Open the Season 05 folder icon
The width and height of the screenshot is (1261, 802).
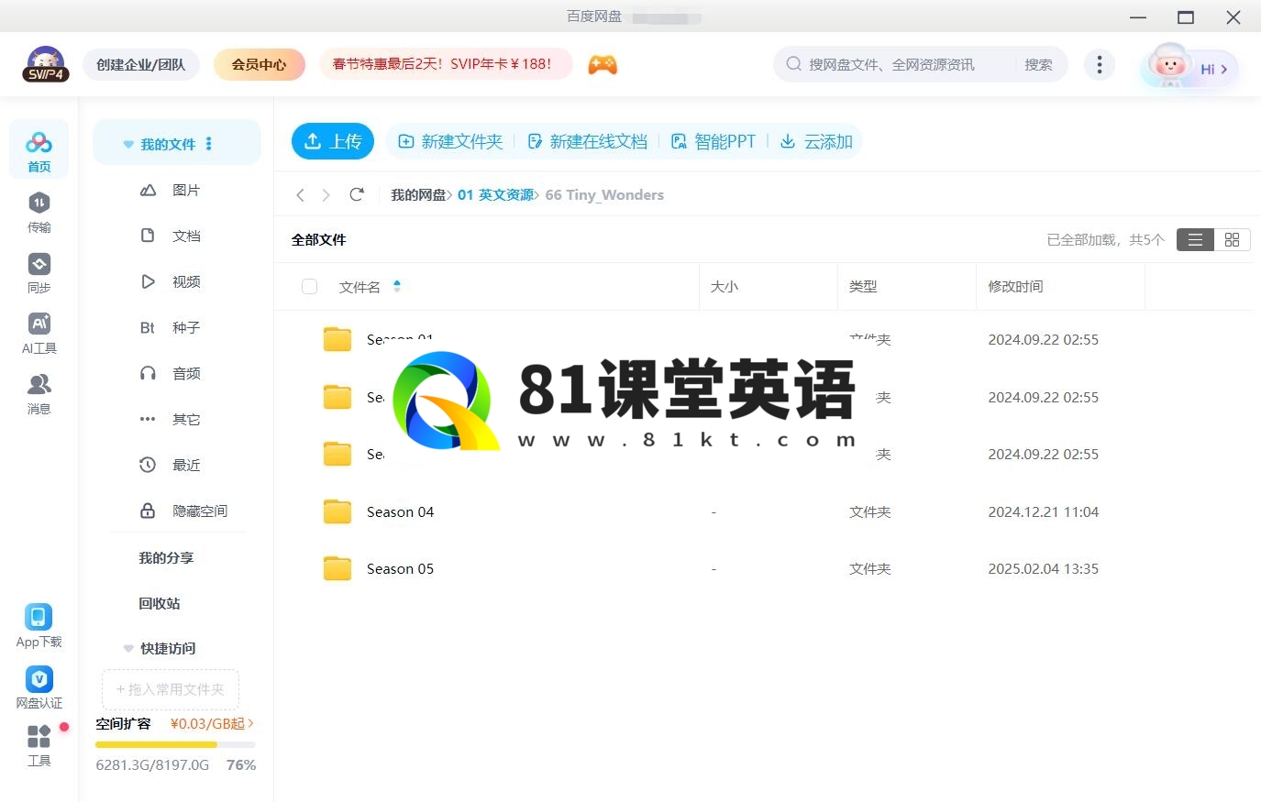click(337, 568)
